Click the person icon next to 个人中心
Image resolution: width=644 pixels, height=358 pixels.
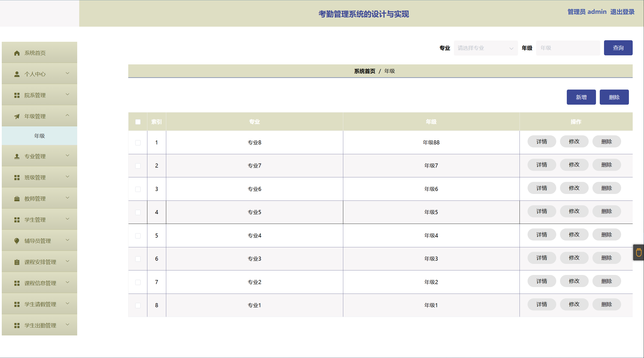coord(17,74)
